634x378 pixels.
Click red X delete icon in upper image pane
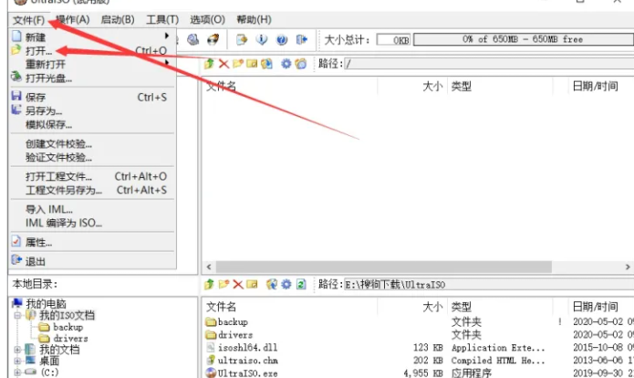(223, 64)
